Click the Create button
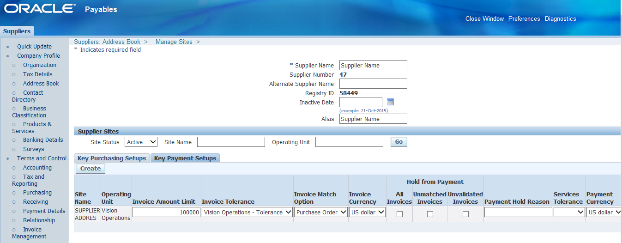The width and height of the screenshot is (622, 243). 91,169
